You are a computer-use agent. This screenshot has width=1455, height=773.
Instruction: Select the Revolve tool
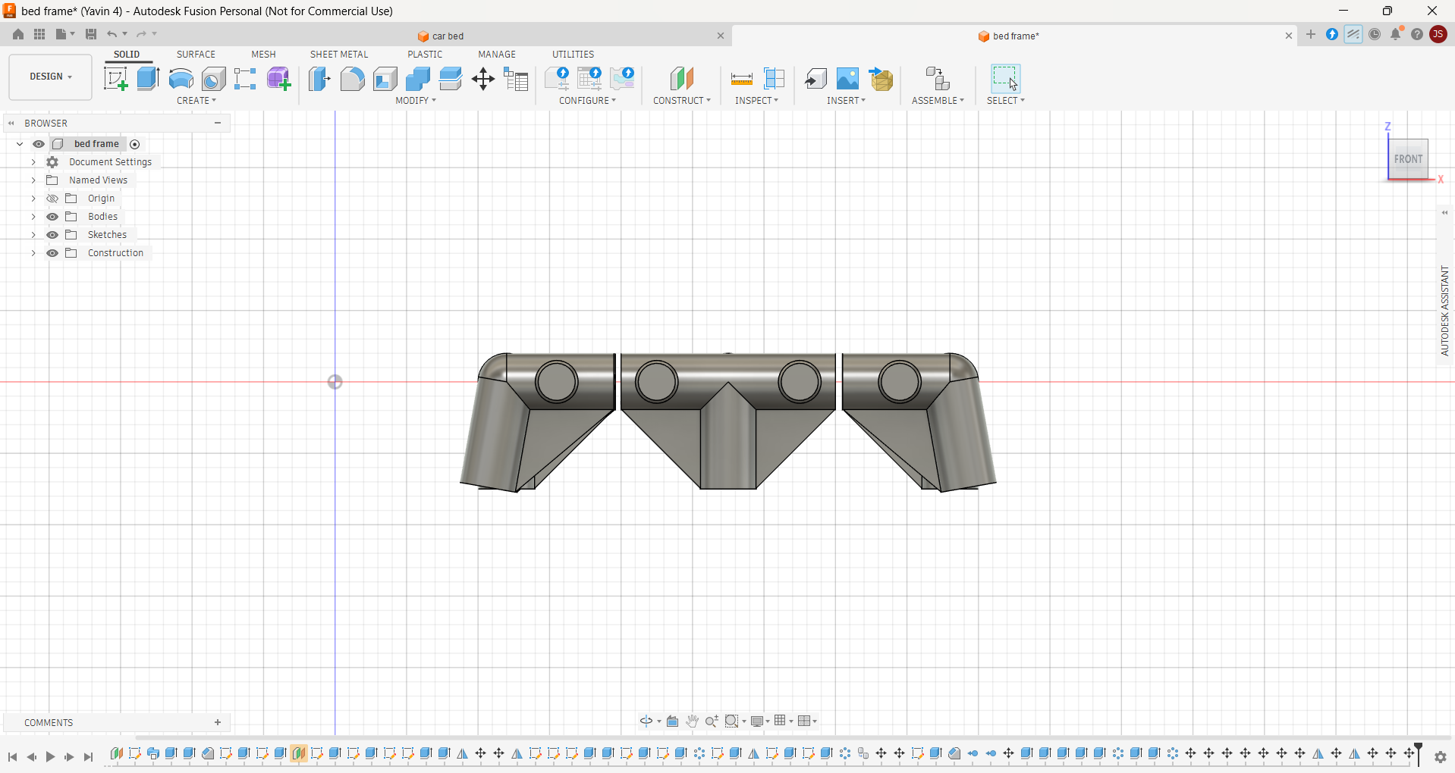coord(181,79)
